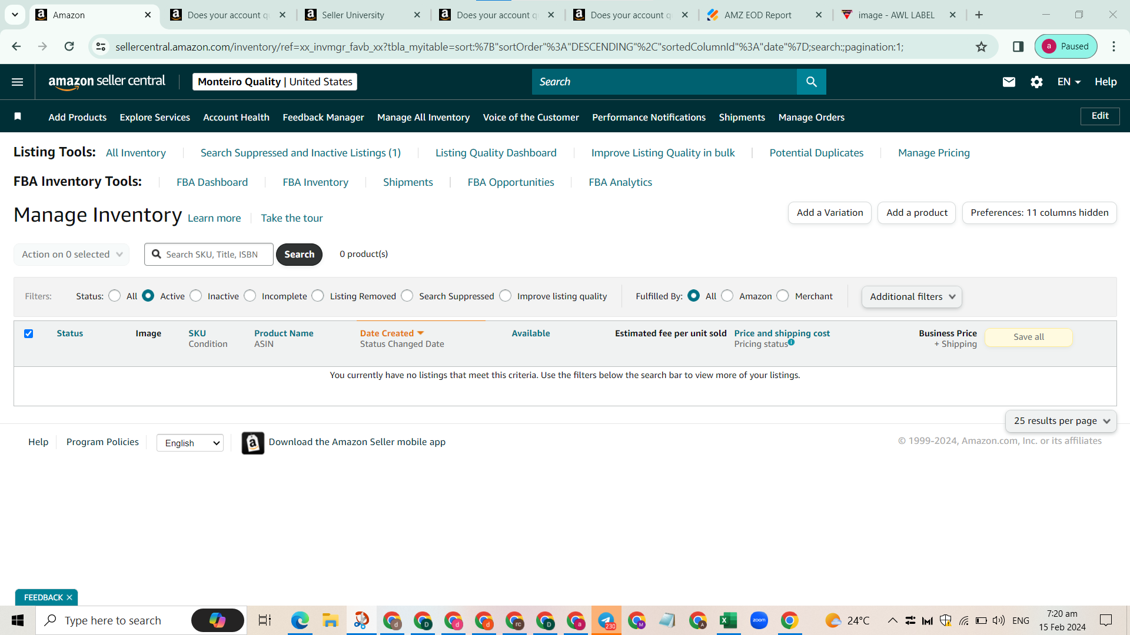
Task: Click the bookmark flag icon in the nav bar
Action: click(x=18, y=116)
